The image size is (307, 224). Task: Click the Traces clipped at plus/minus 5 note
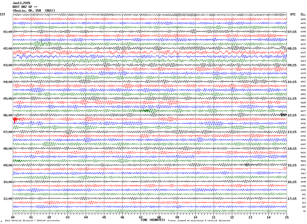199,220
